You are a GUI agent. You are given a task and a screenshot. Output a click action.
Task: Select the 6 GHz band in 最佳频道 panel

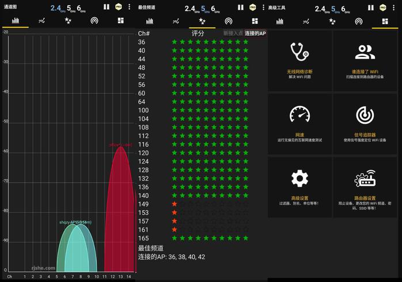[214, 8]
